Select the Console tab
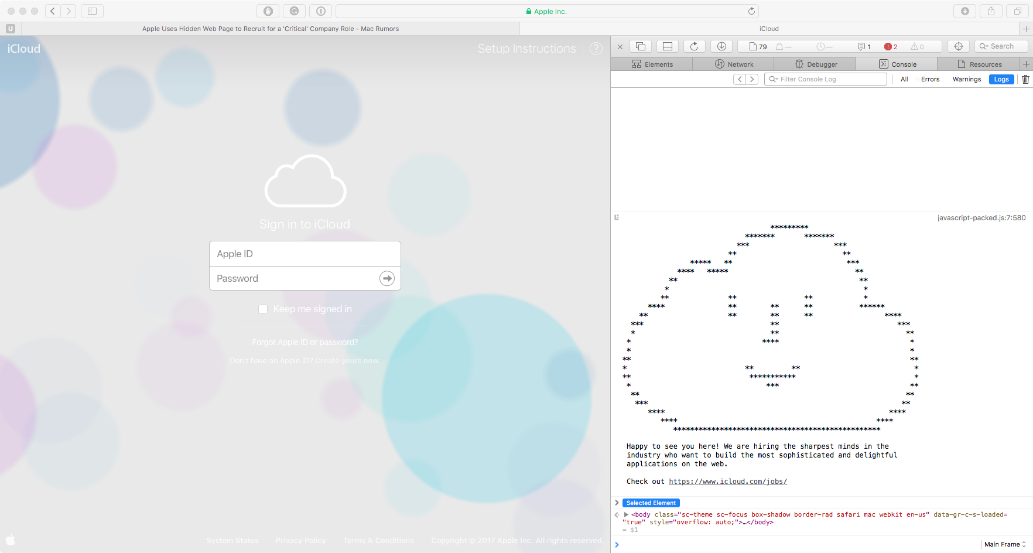 897,64
